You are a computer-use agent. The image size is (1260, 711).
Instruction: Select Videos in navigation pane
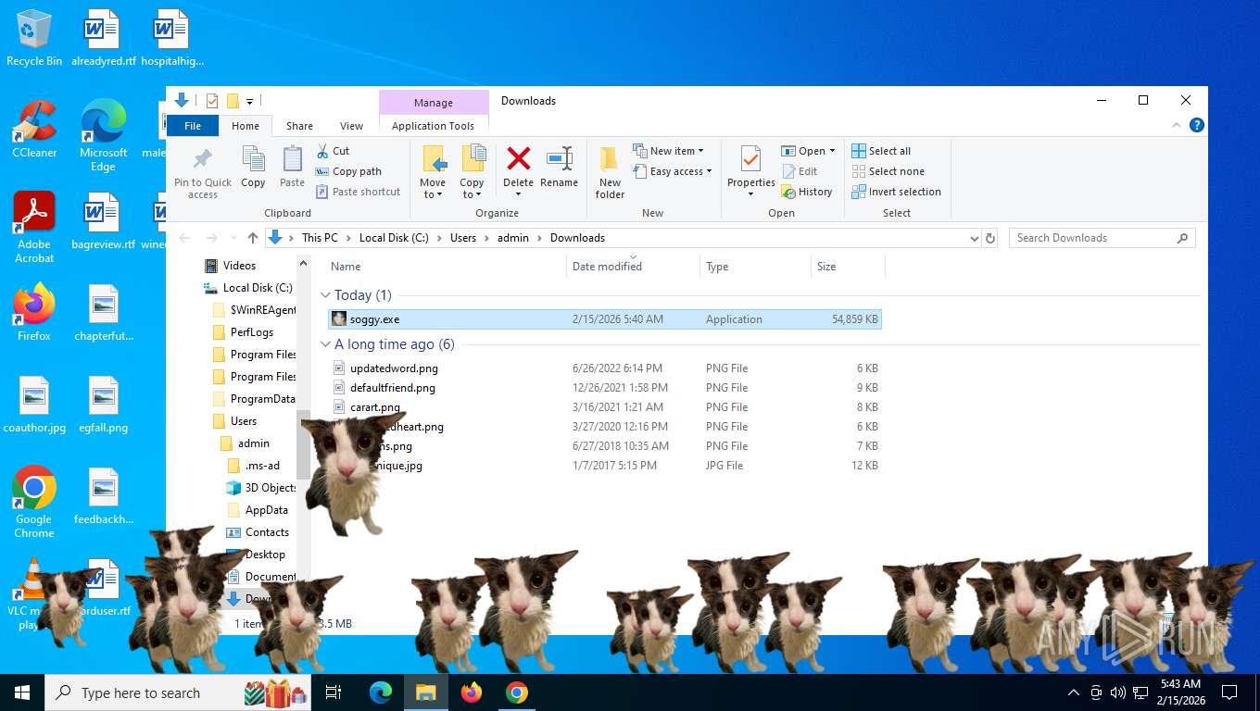(x=239, y=266)
